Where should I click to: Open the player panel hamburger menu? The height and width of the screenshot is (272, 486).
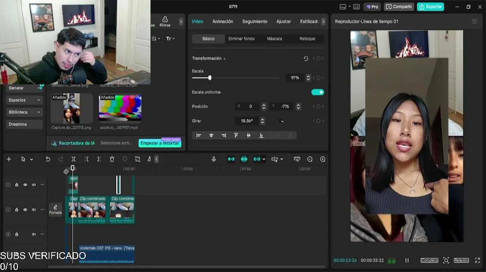(x=475, y=22)
